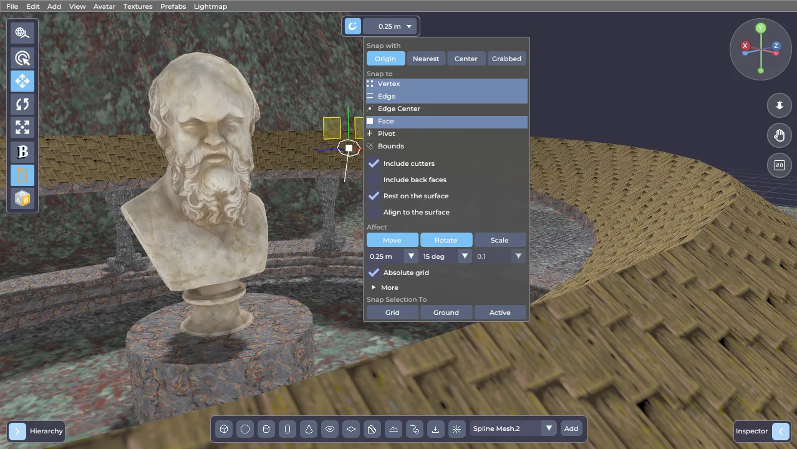Add a cylinder primitive

[266, 429]
